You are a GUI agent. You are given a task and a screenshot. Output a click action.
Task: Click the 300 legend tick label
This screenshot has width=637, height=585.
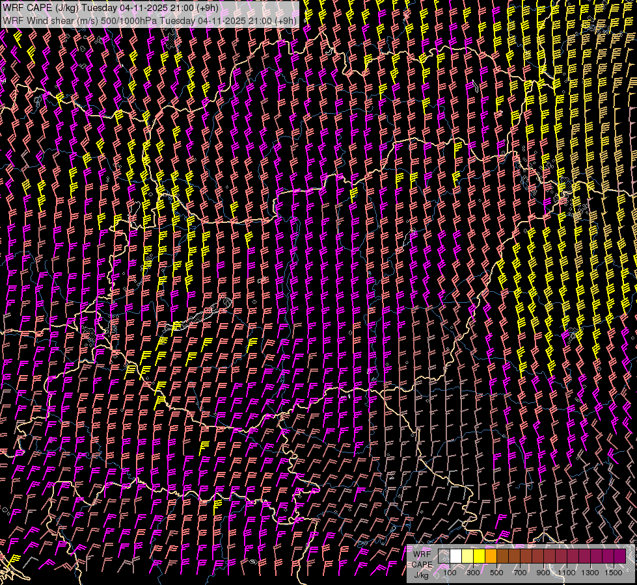click(473, 573)
